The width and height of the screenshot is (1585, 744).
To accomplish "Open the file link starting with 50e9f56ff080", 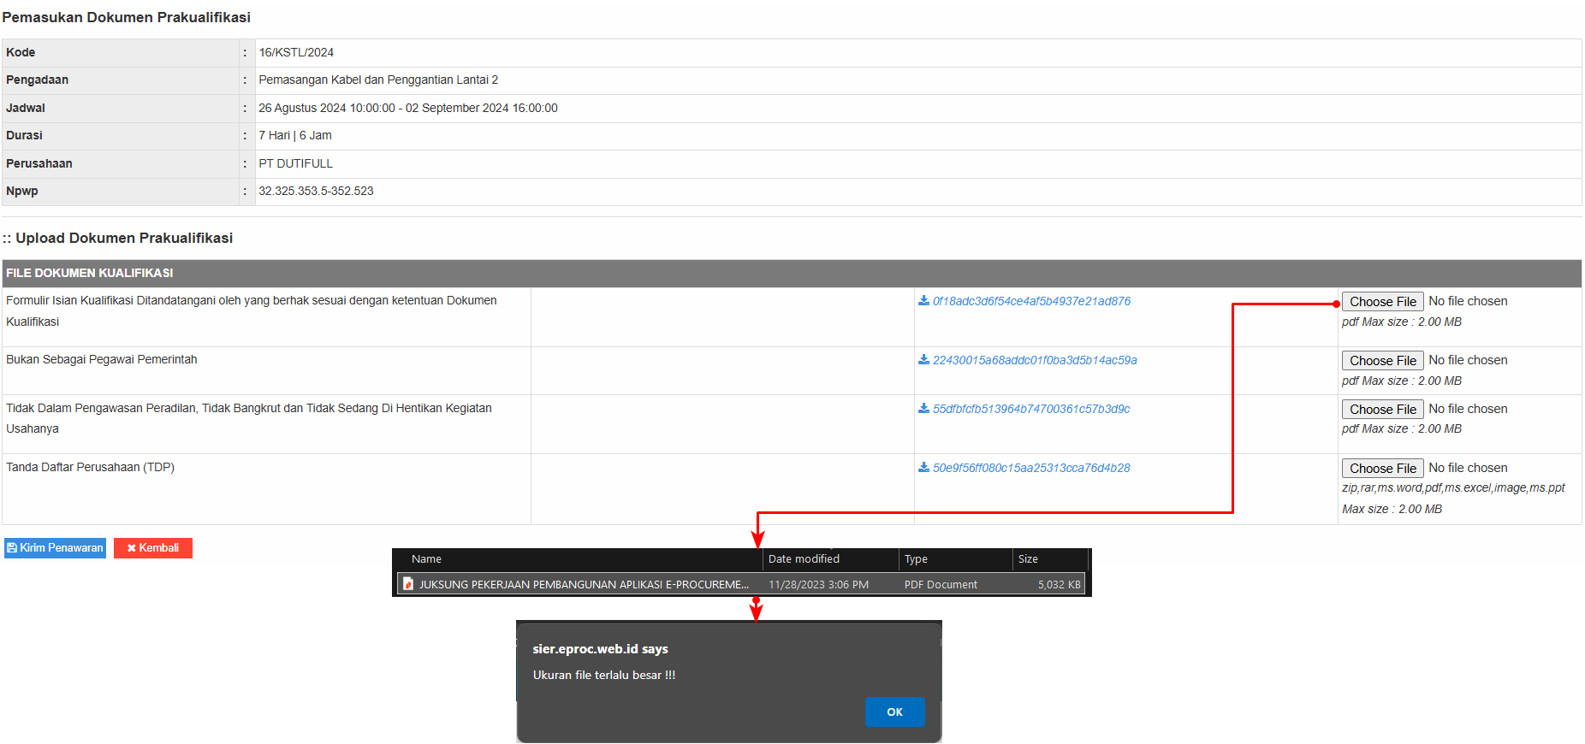I will tap(1031, 468).
